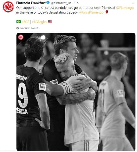Open the #SGEagles hashtag
Viewport: 137px width, 152px height.
click(x=39, y=22)
